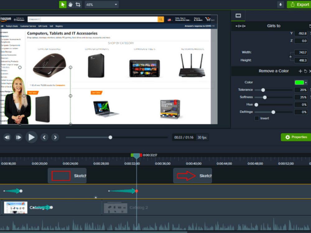Click the Z position field
The width and height of the screenshot is (311, 233).
(x=301, y=41)
